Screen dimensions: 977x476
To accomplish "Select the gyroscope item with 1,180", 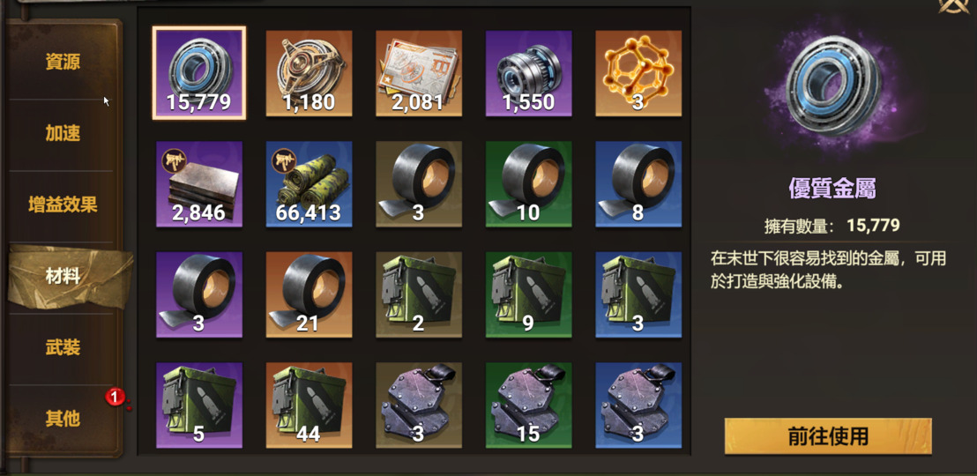I will (309, 73).
